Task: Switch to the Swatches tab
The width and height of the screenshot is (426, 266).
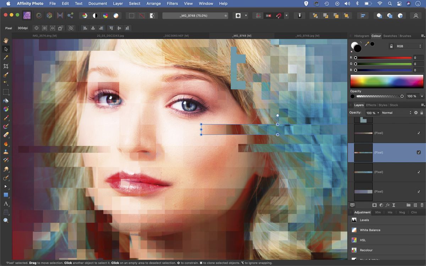Action: [x=390, y=36]
